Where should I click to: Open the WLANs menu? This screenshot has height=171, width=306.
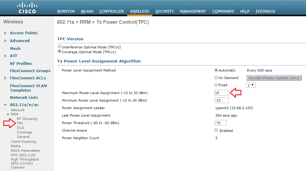click(x=87, y=11)
